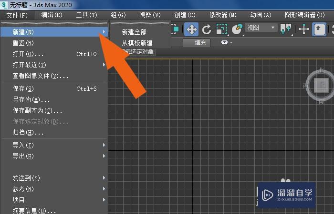
Task: Open the 编辑(E) menu
Action: coord(52,15)
